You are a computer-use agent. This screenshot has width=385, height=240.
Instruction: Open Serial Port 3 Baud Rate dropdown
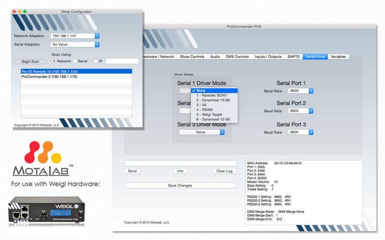click(x=300, y=132)
